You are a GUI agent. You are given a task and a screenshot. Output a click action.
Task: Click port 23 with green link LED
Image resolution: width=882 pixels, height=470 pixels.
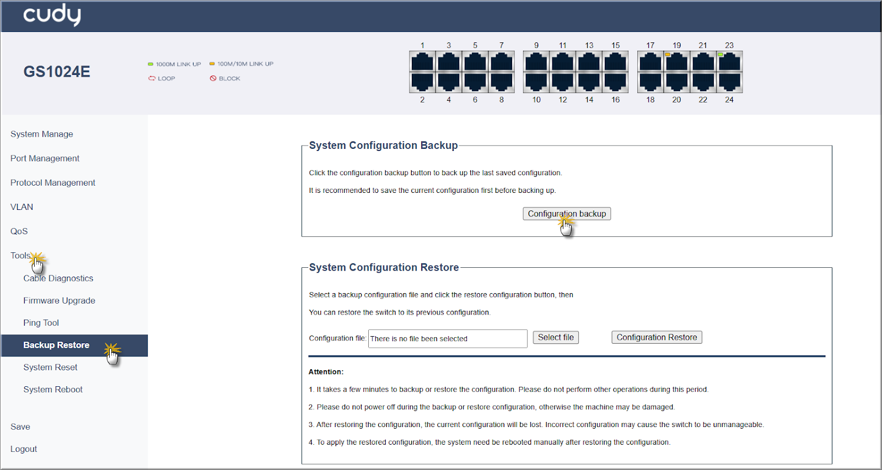[x=730, y=62]
